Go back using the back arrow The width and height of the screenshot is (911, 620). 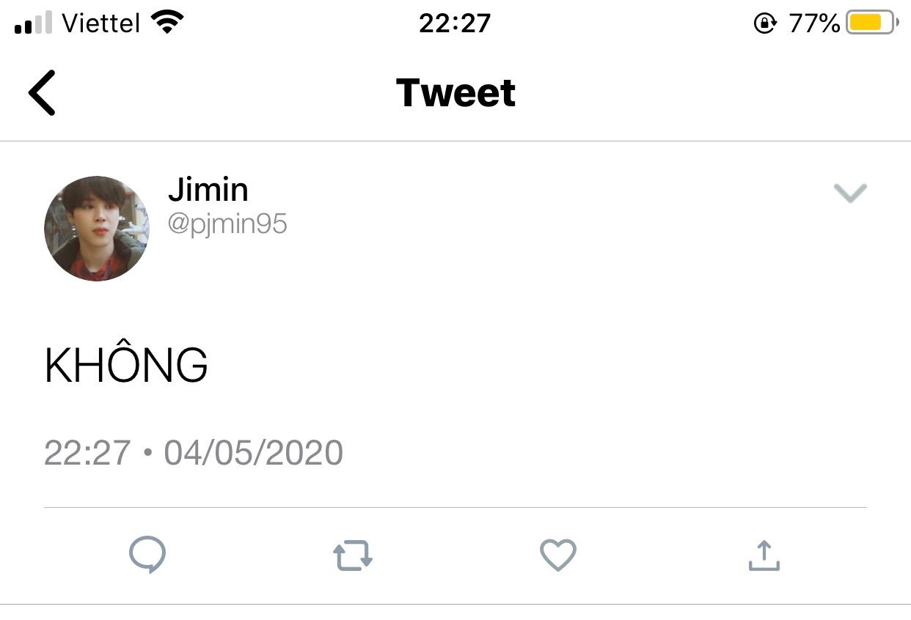[x=42, y=93]
